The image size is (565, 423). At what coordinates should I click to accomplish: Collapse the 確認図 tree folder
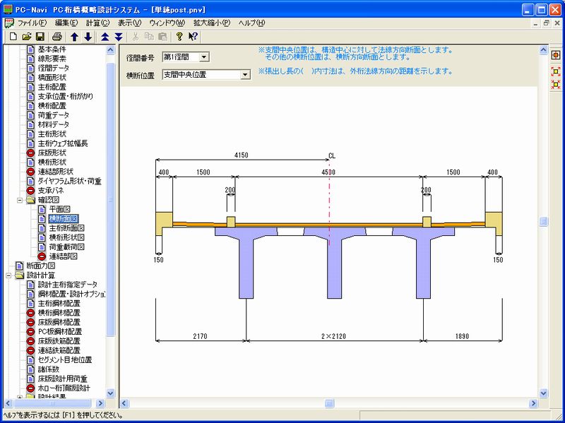coord(20,201)
